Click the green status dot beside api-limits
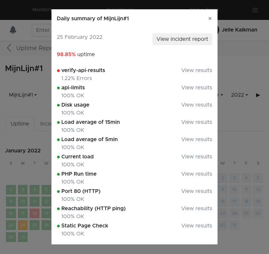 click(x=58, y=88)
